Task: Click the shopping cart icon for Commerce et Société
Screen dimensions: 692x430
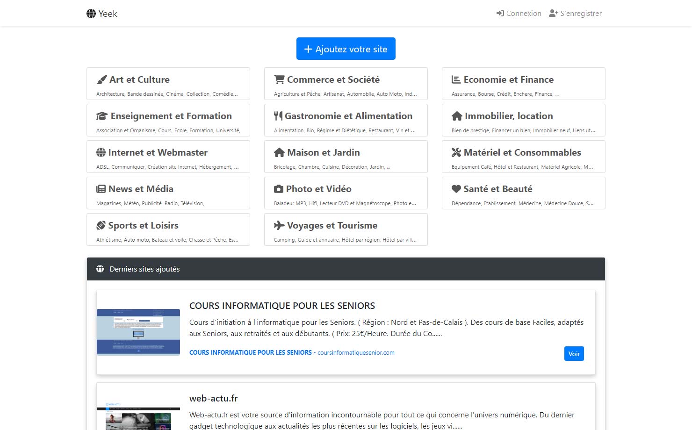Action: (x=279, y=80)
